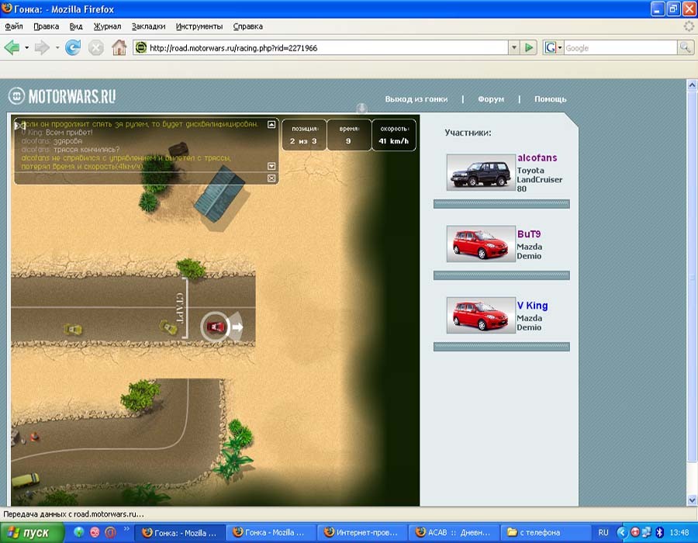Open the Файл menu

14,26
